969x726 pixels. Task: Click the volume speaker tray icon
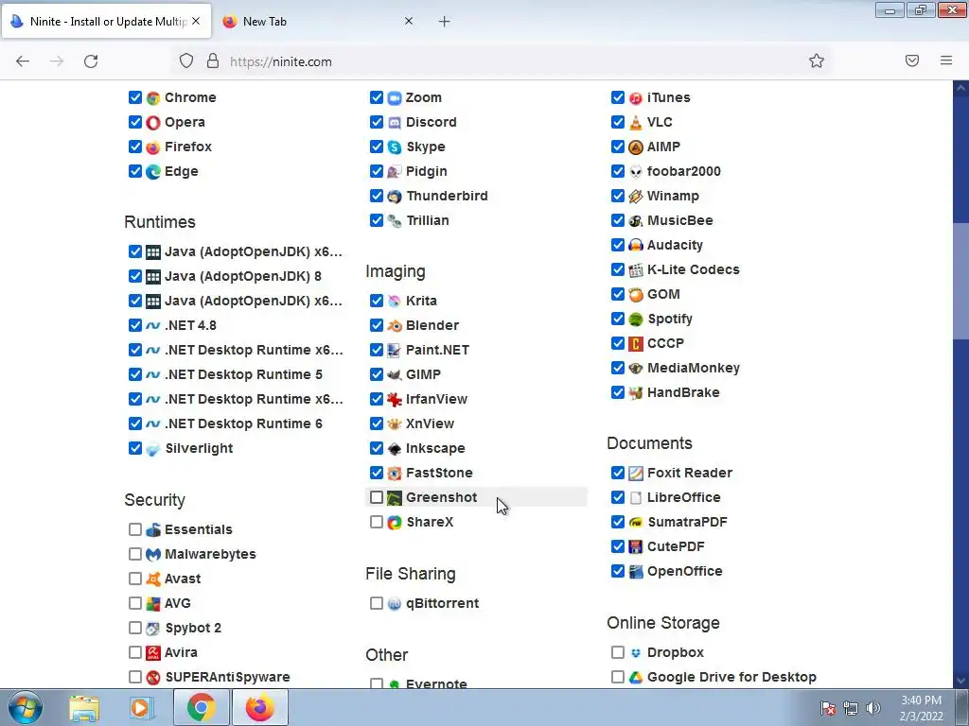[872, 708]
